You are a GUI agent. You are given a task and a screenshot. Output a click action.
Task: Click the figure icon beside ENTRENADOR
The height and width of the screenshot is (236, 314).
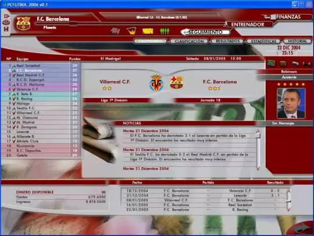tap(226, 24)
